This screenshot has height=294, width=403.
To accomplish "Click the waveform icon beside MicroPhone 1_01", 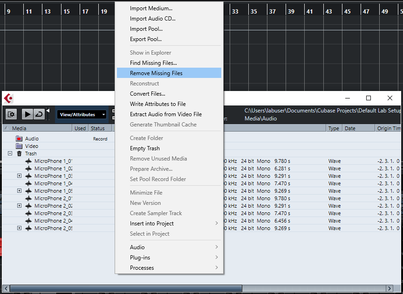I will pos(28,161).
